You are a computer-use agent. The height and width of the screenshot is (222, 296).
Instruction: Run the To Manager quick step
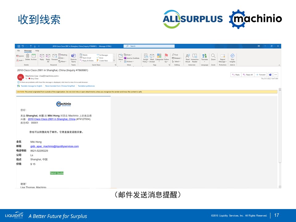(x=102, y=55)
